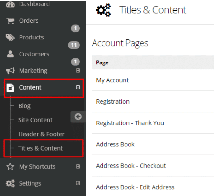Image resolution: width=221 pixels, height=196 pixels.
Task: Click the Content document icon
Action: pyautogui.click(x=10, y=87)
